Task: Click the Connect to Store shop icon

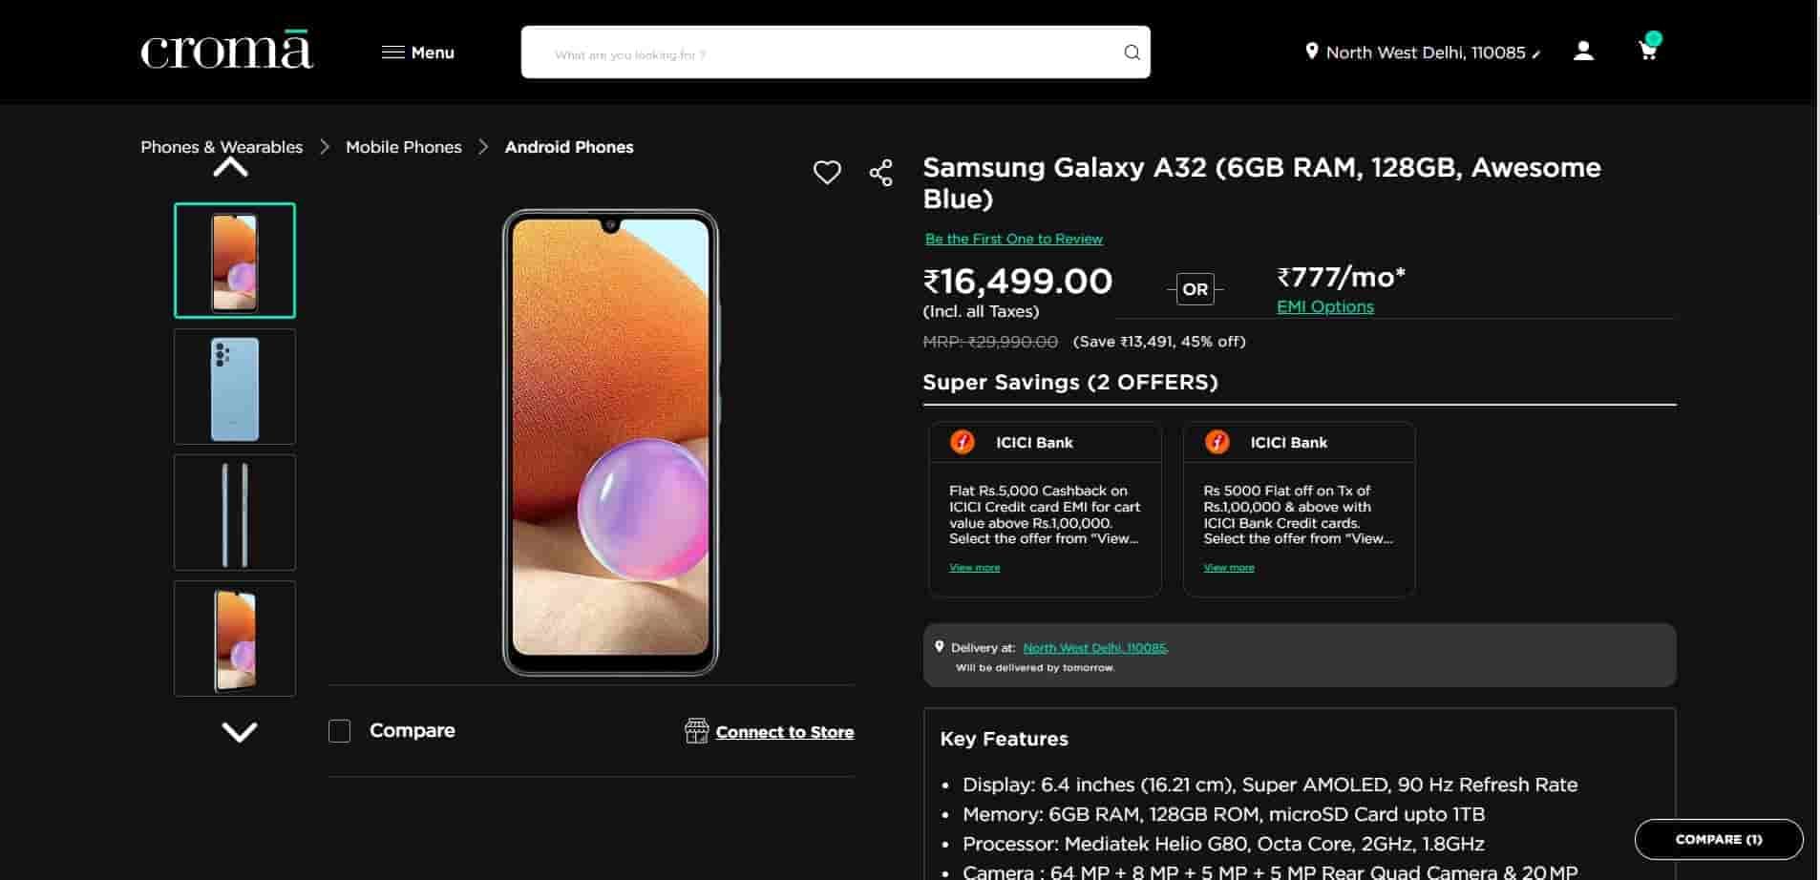Action: coord(696,731)
